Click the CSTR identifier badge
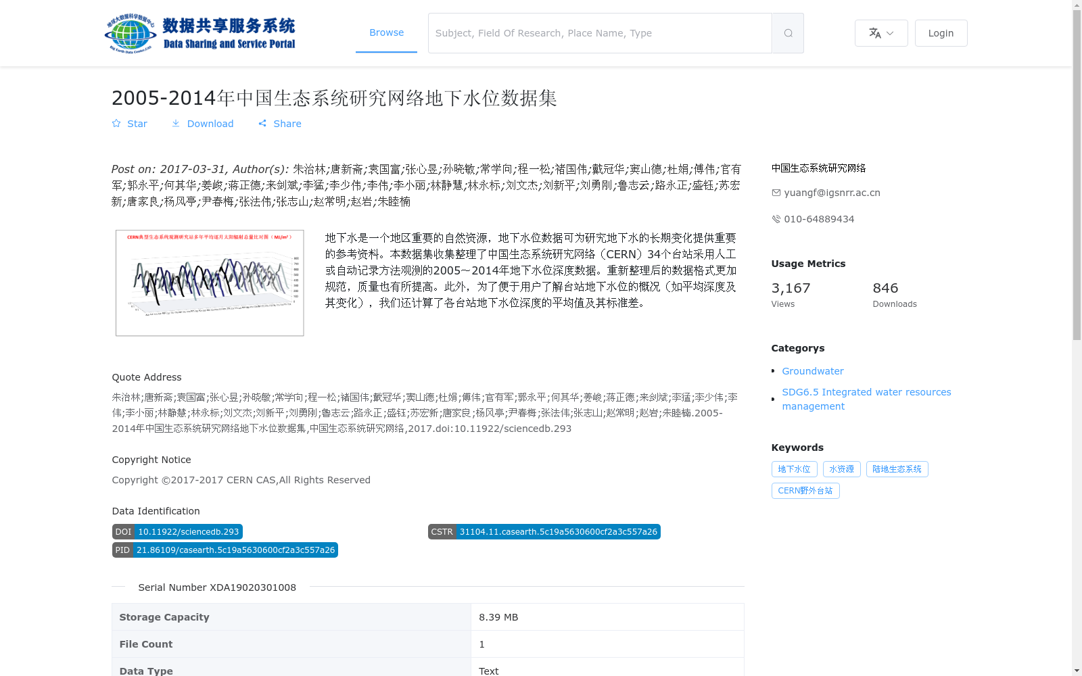The height and width of the screenshot is (676, 1082). coord(544,532)
